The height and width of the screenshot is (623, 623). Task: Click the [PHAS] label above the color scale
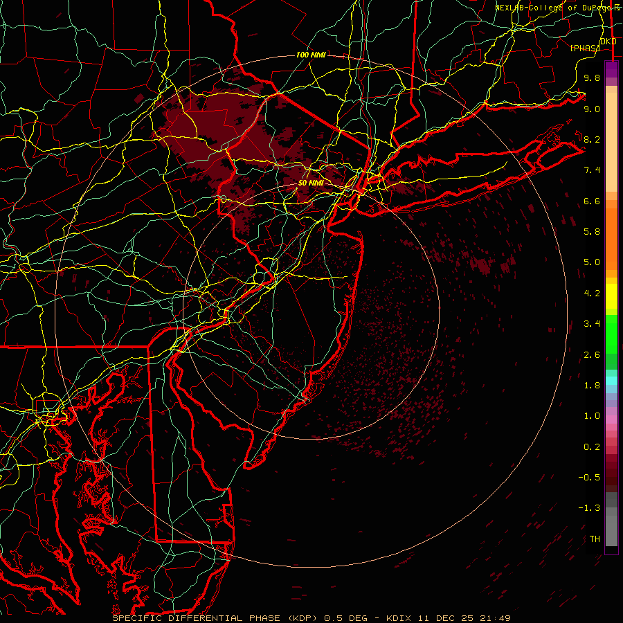coord(585,48)
